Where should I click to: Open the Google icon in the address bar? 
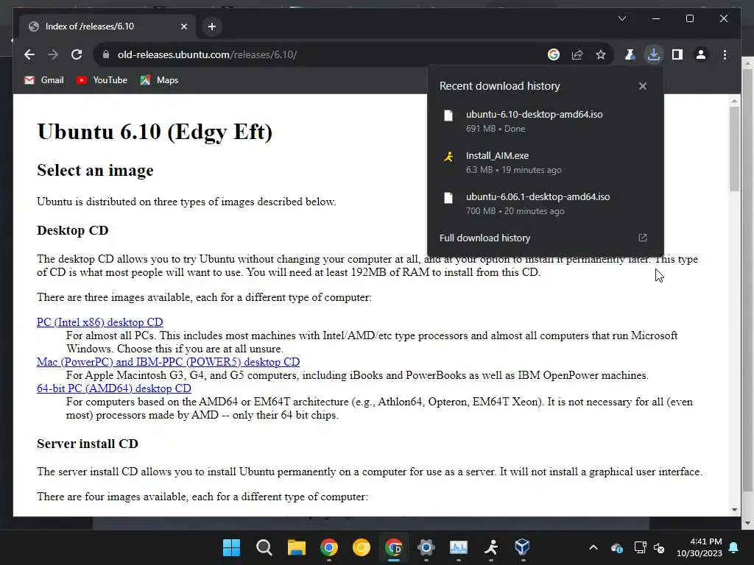(x=554, y=54)
